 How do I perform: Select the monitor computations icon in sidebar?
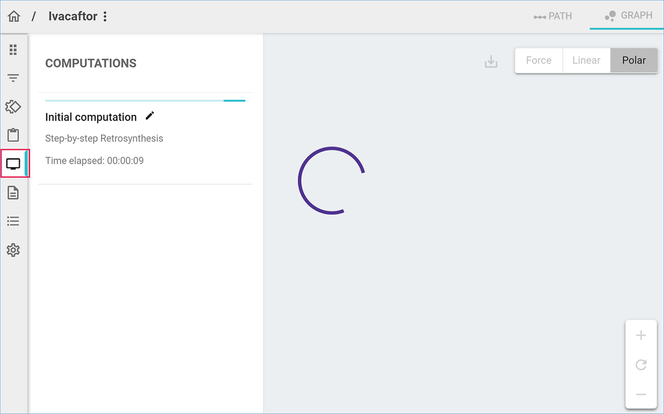(x=13, y=164)
